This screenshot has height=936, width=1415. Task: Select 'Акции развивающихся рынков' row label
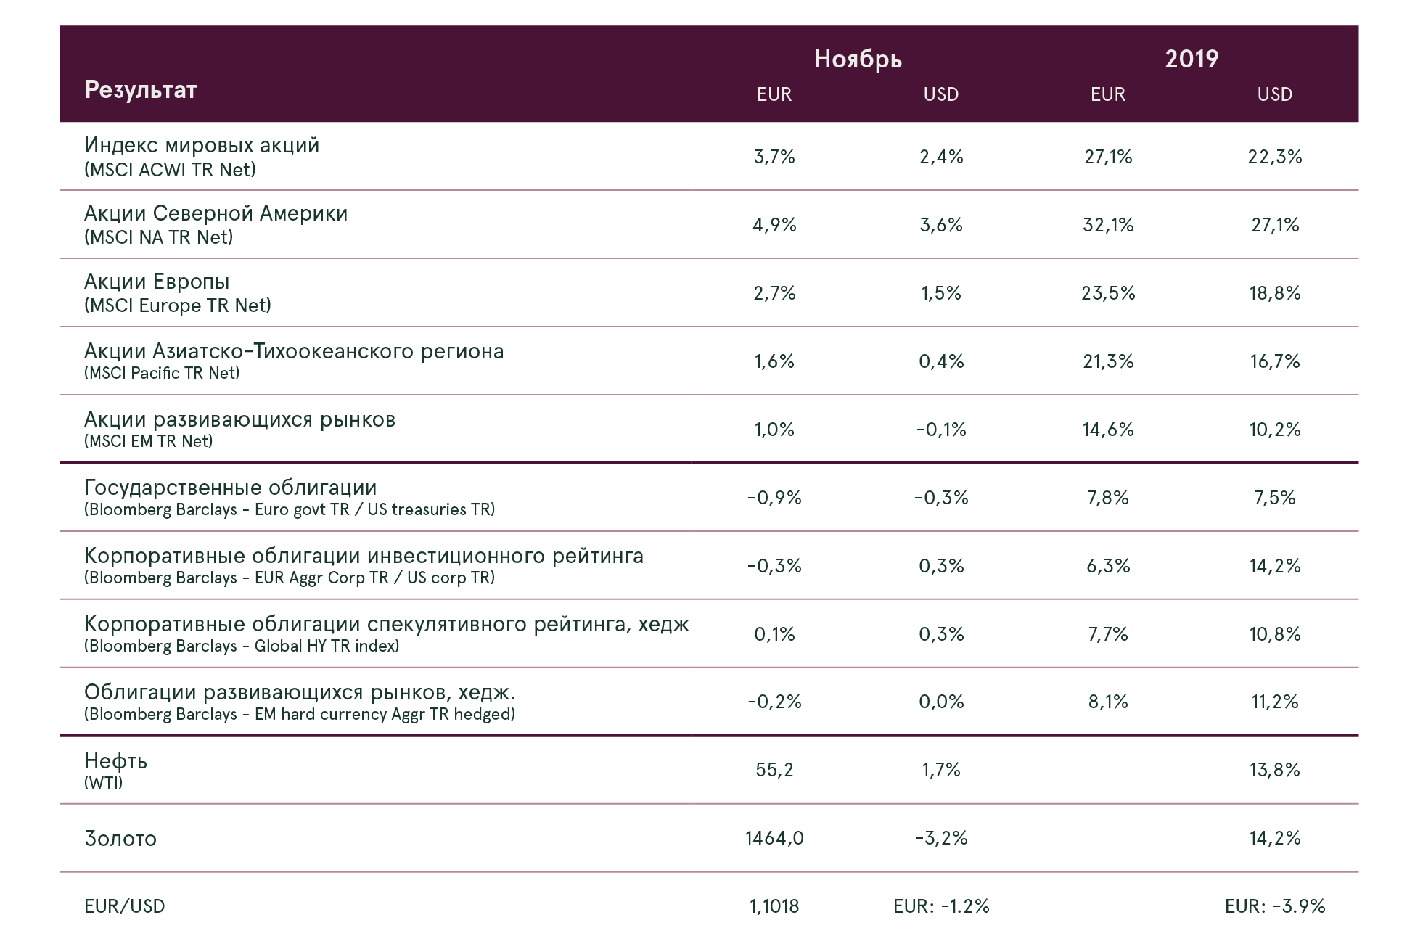pos(239,419)
